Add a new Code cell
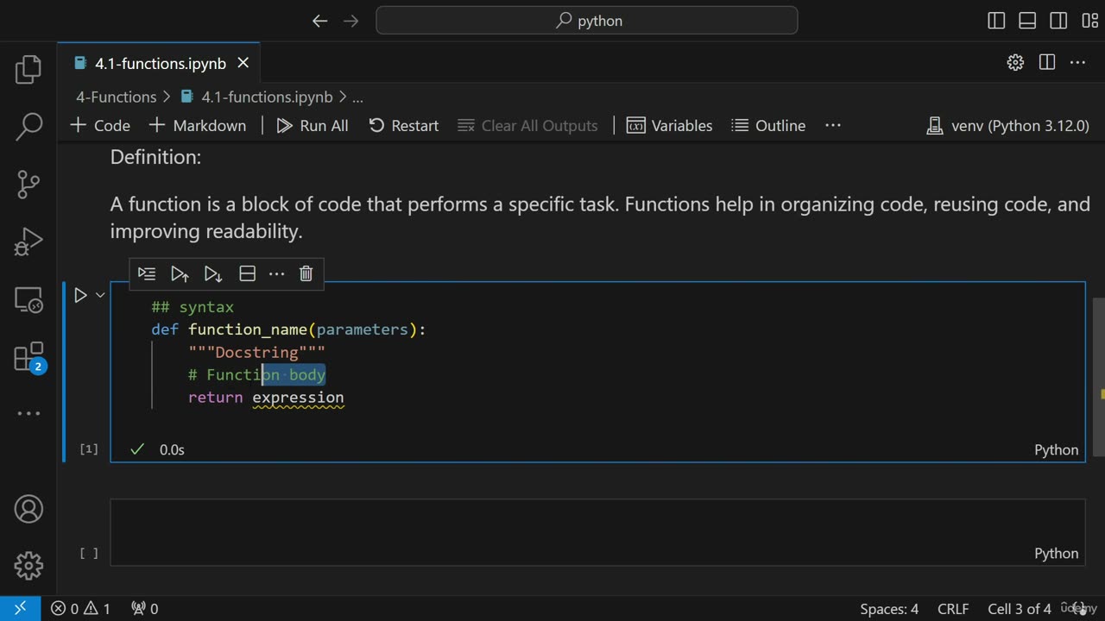1105x621 pixels. click(100, 125)
